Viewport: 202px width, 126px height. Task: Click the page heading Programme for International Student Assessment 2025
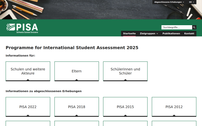tap(72, 48)
